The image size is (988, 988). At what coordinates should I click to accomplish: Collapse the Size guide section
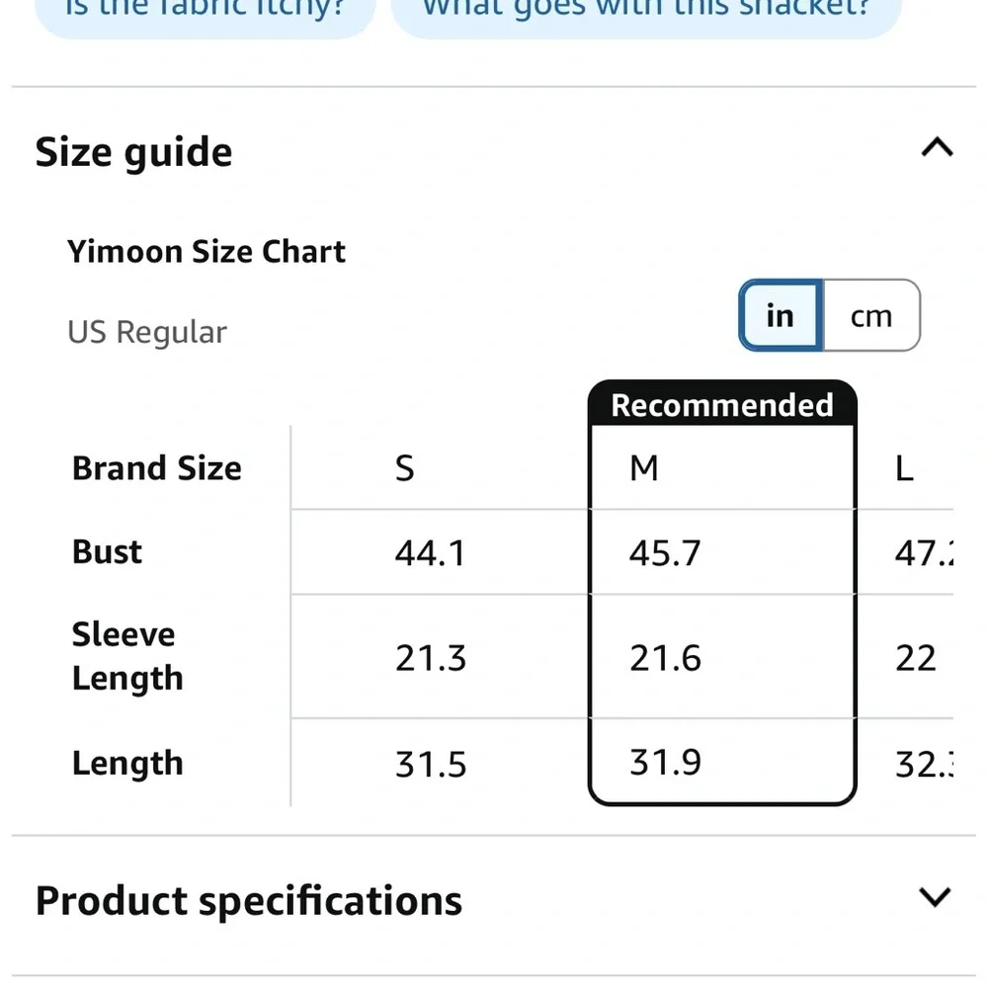tap(937, 149)
